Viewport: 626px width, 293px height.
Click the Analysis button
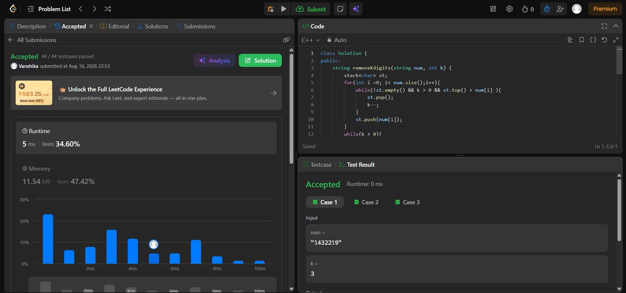(x=214, y=60)
